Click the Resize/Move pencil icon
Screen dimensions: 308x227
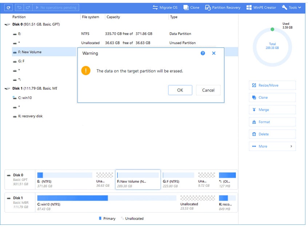(x=254, y=85)
